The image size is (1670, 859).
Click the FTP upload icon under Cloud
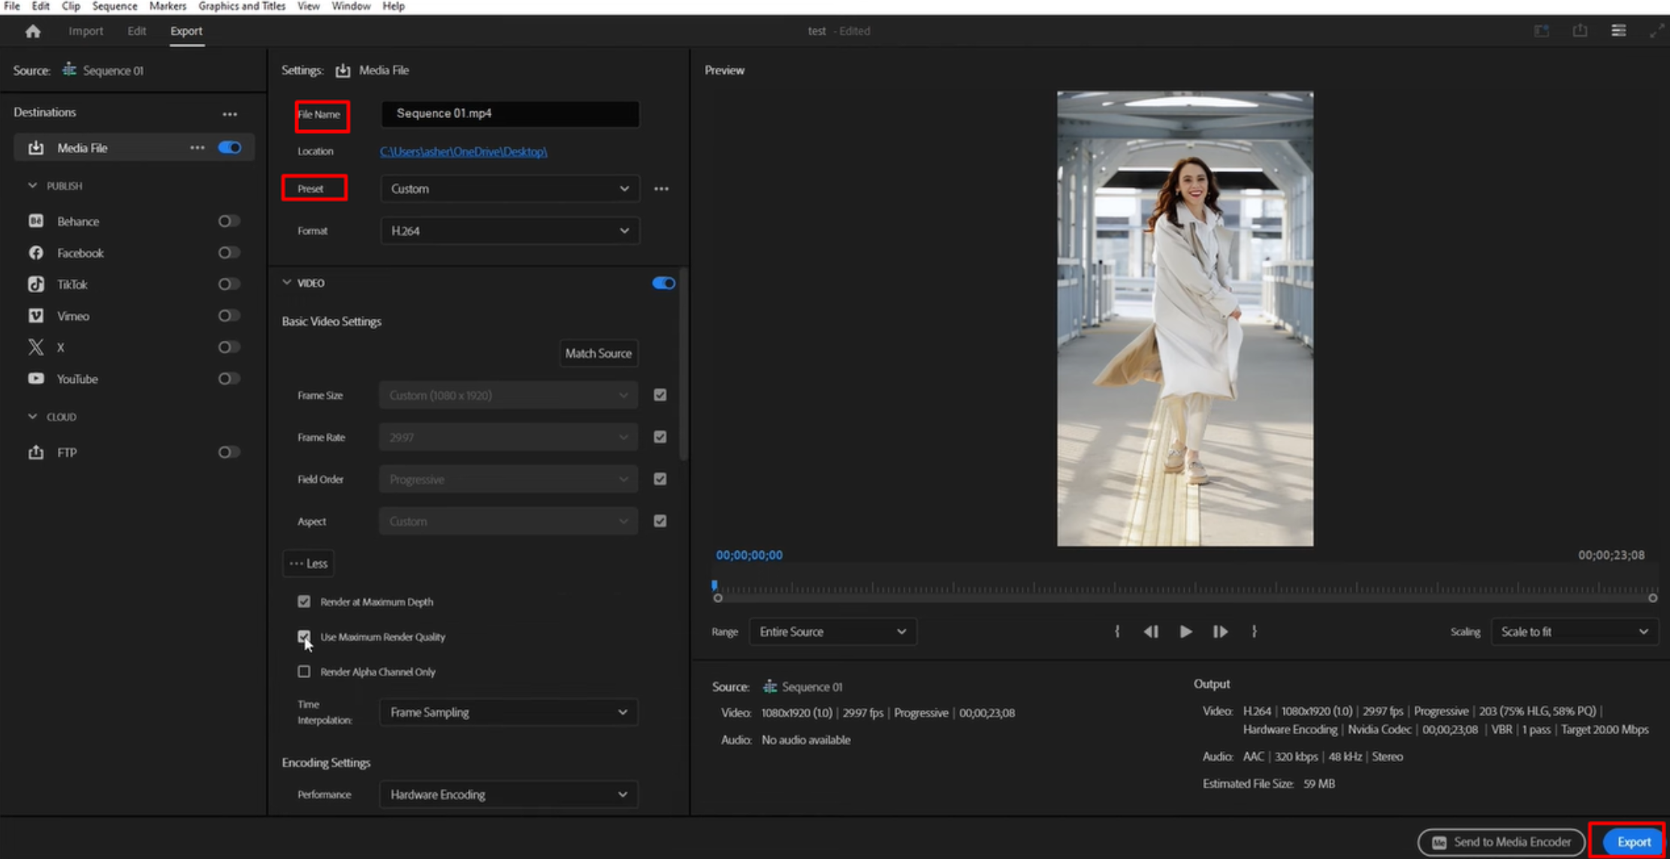coord(36,452)
